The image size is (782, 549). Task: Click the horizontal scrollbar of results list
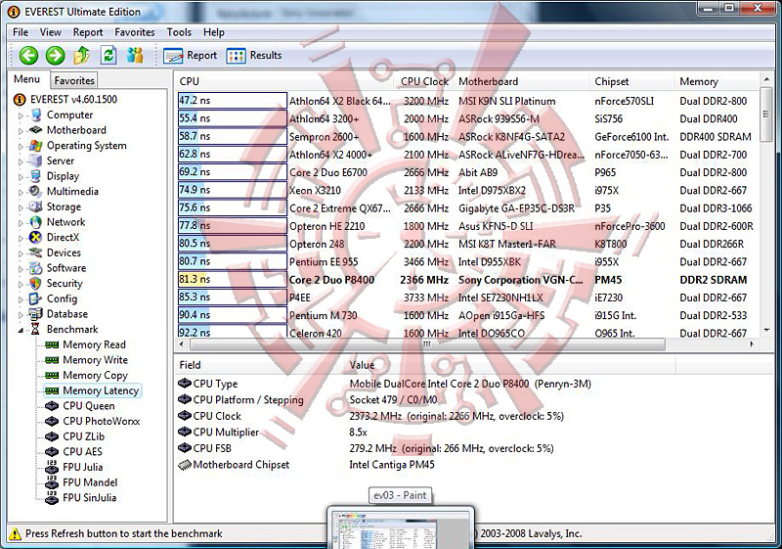point(427,344)
